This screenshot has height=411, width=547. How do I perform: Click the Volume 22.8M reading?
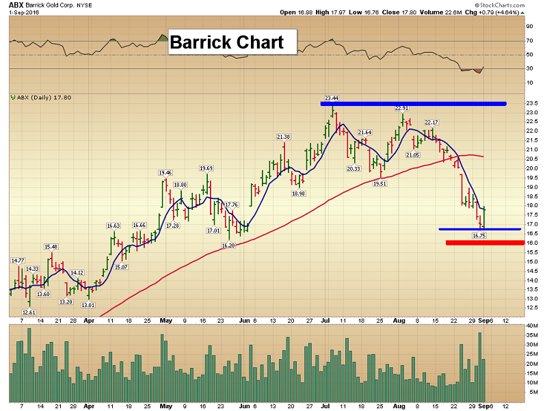(x=440, y=12)
